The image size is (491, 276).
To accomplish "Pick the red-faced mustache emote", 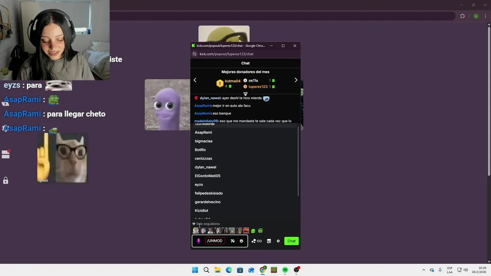I will 246,231.
